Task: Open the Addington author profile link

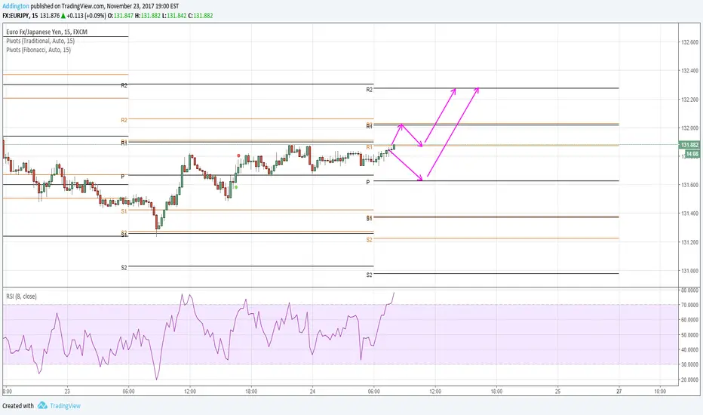Action: pos(16,6)
